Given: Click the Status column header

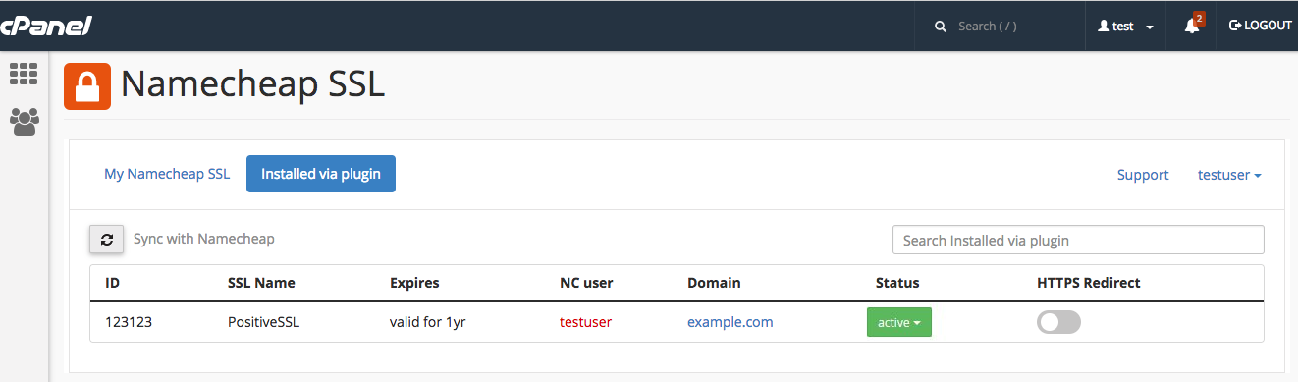Looking at the screenshot, I should tap(897, 283).
